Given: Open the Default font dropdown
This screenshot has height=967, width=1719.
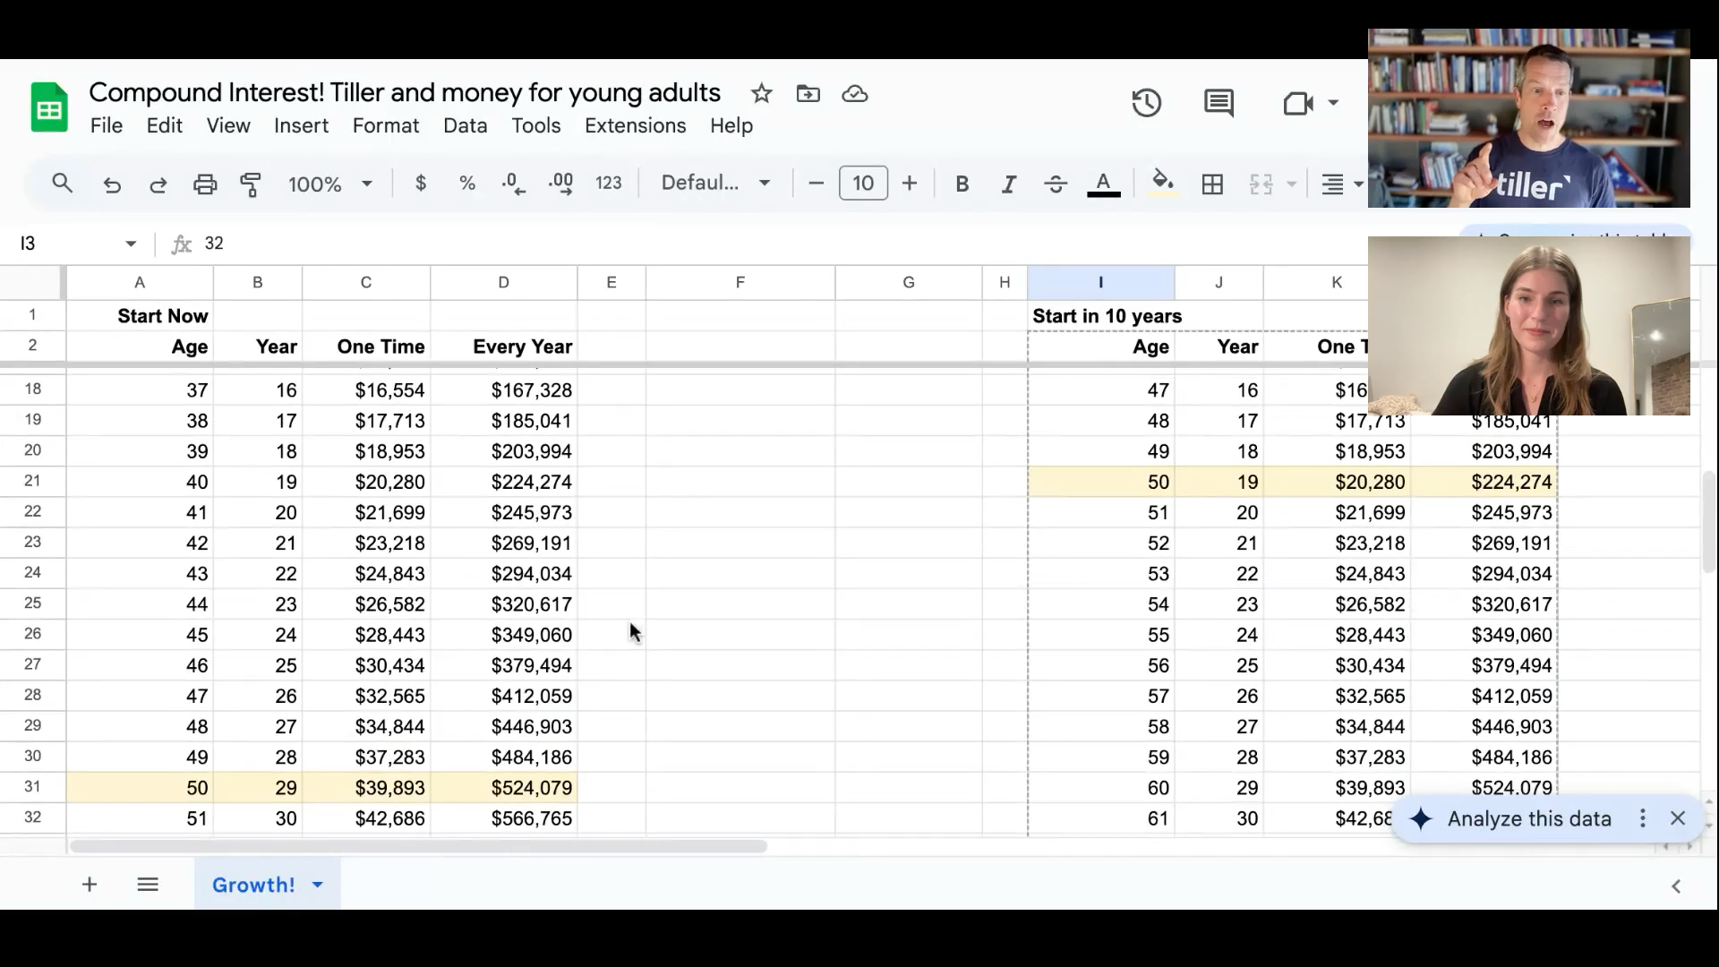Looking at the screenshot, I should pyautogui.click(x=715, y=184).
